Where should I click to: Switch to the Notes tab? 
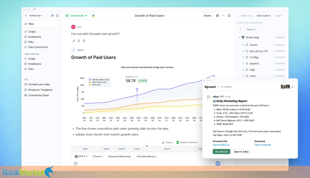coord(278,15)
